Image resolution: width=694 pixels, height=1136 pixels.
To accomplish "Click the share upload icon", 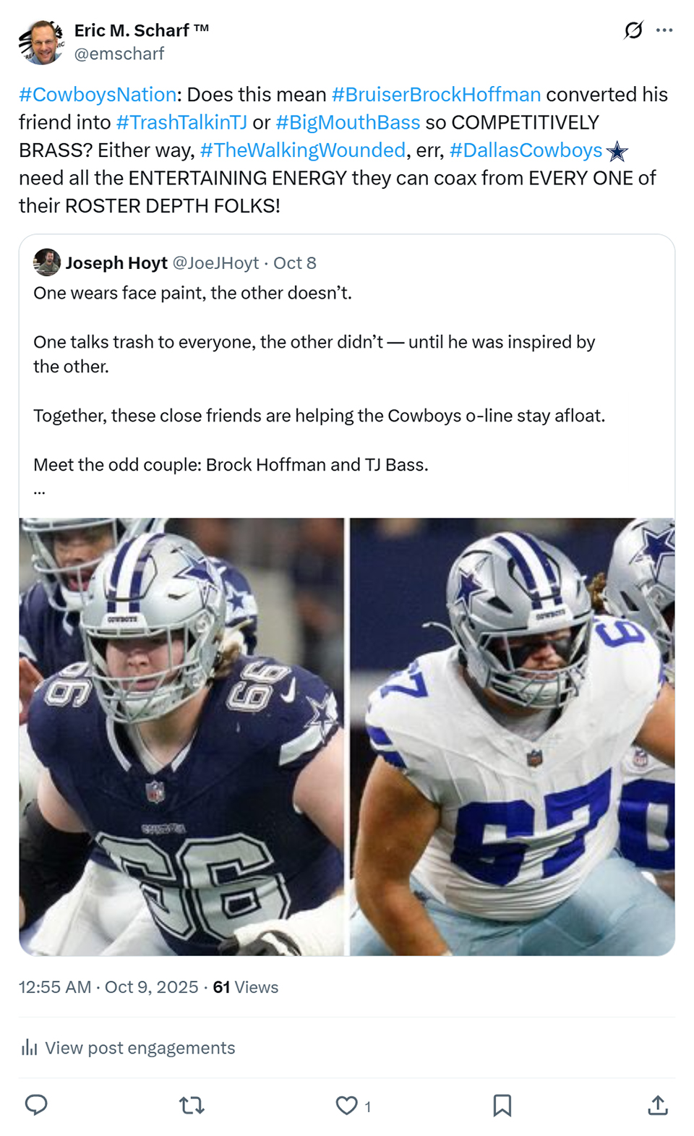I will [658, 1105].
